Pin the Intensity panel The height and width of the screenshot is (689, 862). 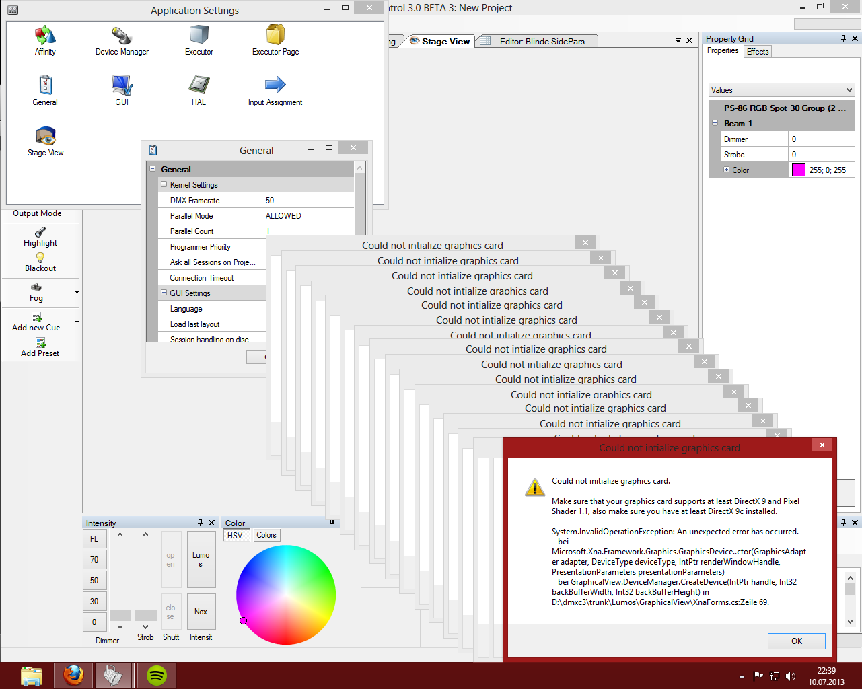[x=200, y=523]
